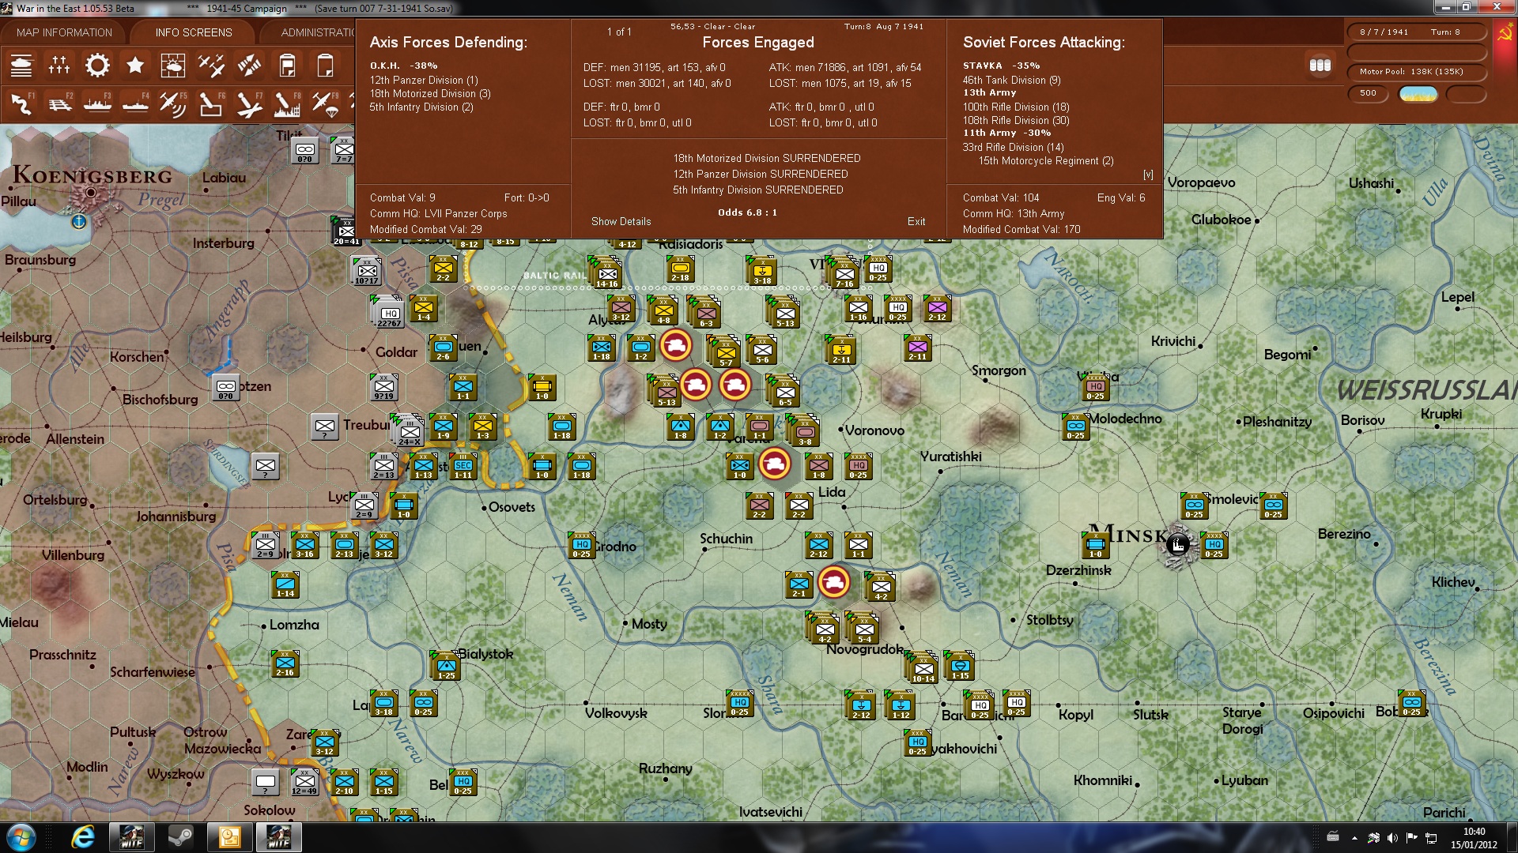The height and width of the screenshot is (853, 1518).
Task: Select the F7 bomb airfield mode icon
Action: [249, 103]
